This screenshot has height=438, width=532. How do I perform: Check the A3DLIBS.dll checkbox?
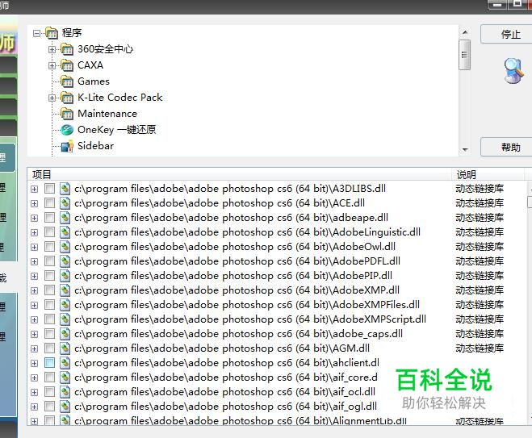click(49, 189)
